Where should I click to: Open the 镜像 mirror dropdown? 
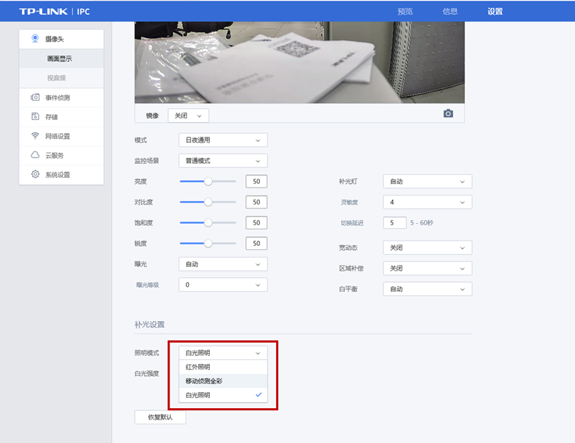pos(188,115)
